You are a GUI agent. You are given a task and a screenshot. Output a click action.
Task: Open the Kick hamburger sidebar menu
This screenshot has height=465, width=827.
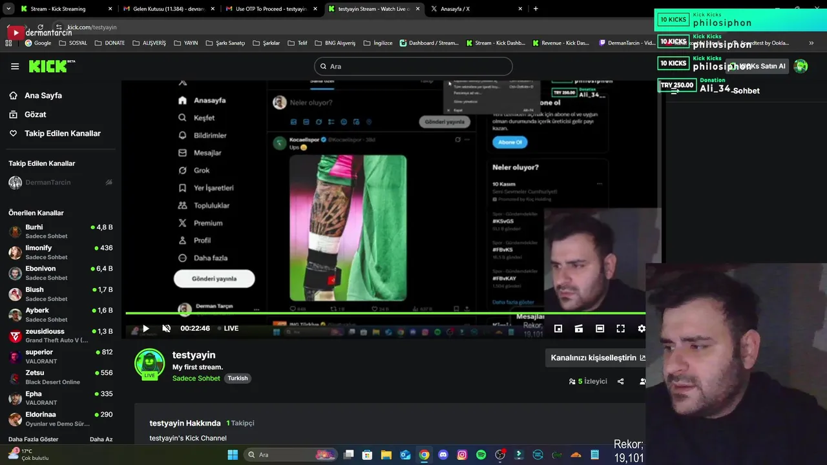(15, 67)
